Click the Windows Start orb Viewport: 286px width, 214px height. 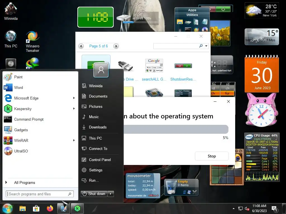tap(8, 208)
